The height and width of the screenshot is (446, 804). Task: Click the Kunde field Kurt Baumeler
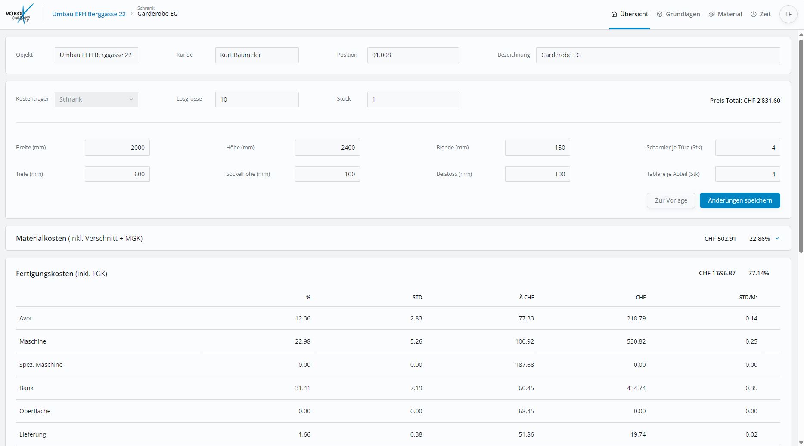coord(257,55)
